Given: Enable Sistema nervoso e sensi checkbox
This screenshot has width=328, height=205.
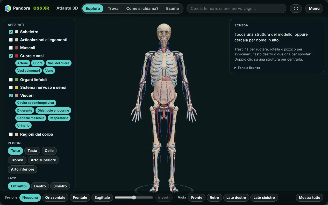Looking at the screenshot, I should tap(11, 87).
